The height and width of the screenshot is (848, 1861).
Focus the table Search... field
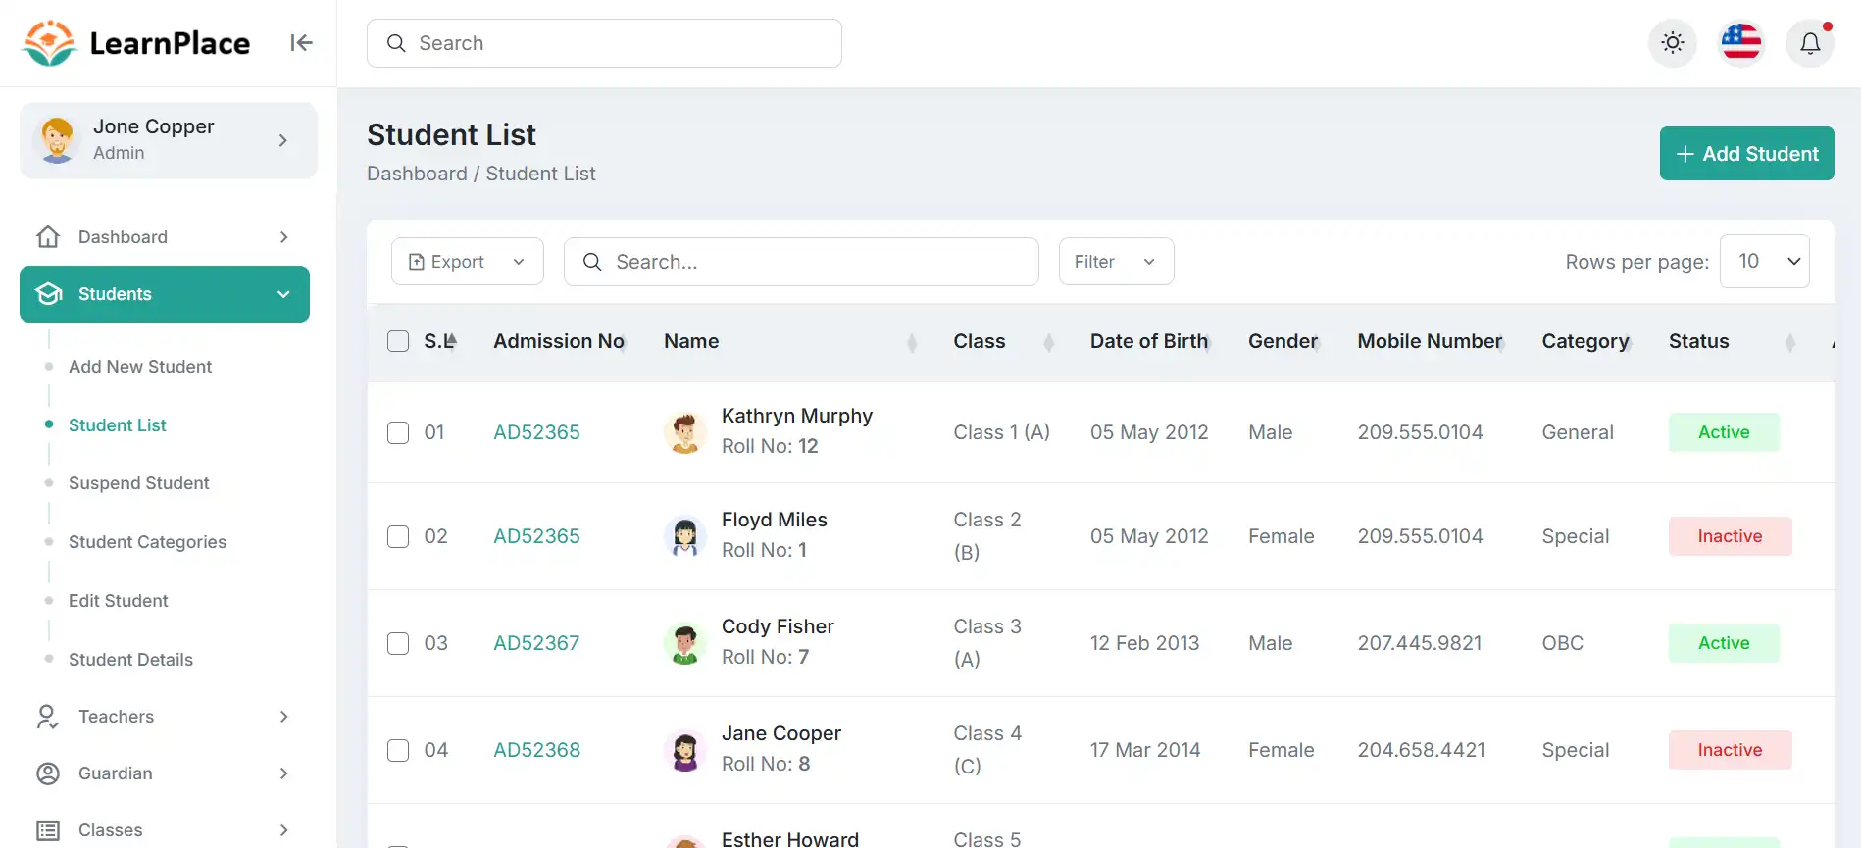tap(801, 262)
